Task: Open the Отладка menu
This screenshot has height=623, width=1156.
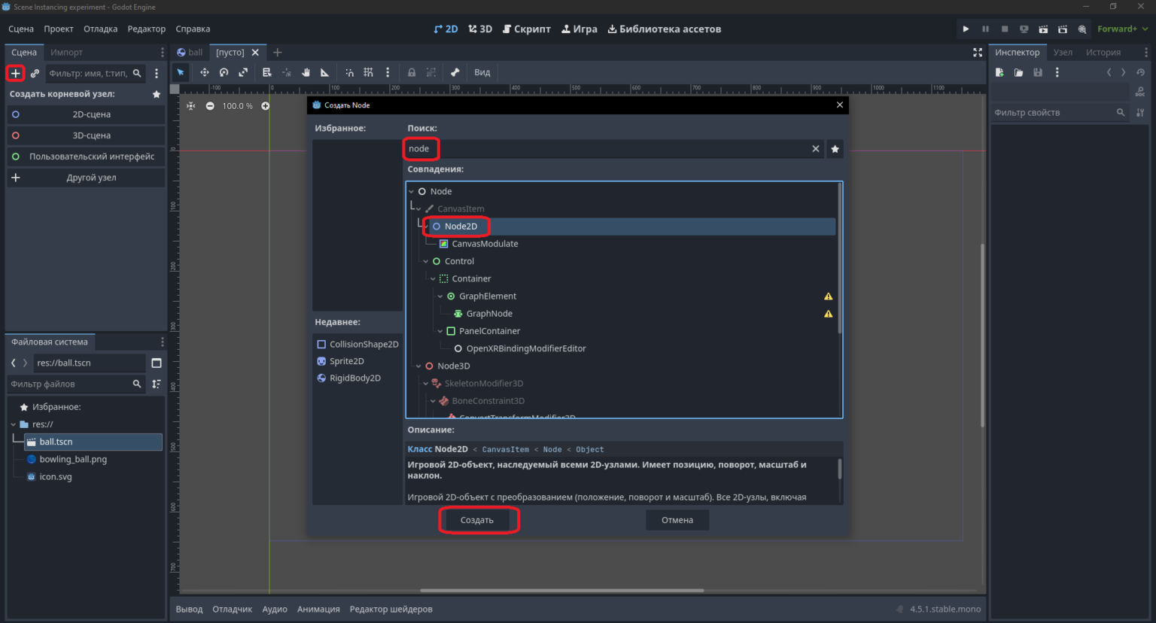Action: [100, 29]
